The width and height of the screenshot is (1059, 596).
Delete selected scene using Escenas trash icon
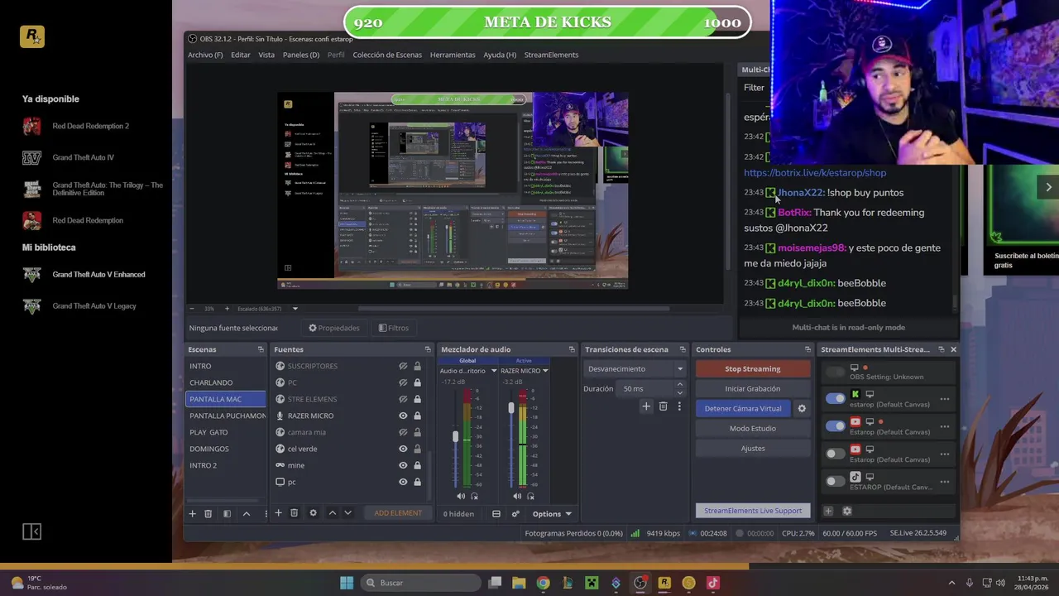208,513
